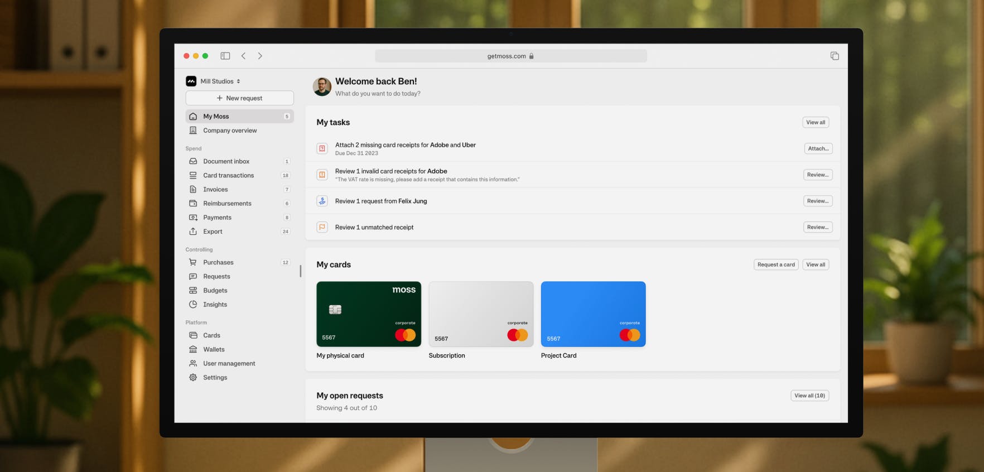Open Card transactions via its sidebar icon
Image resolution: width=984 pixels, height=472 pixels.
click(193, 175)
